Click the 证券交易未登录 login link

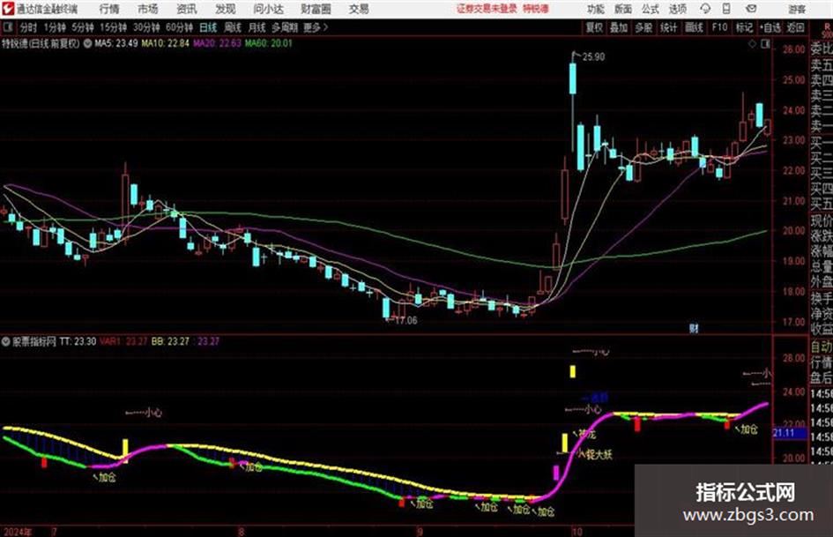[x=487, y=9]
